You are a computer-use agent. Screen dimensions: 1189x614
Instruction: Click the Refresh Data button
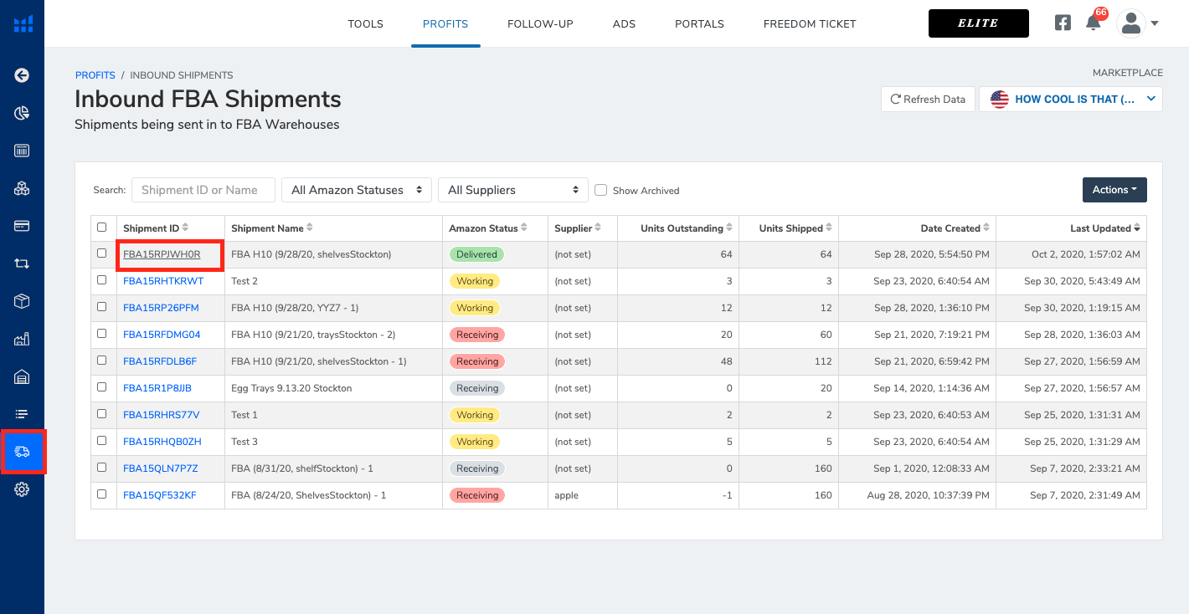(x=928, y=99)
